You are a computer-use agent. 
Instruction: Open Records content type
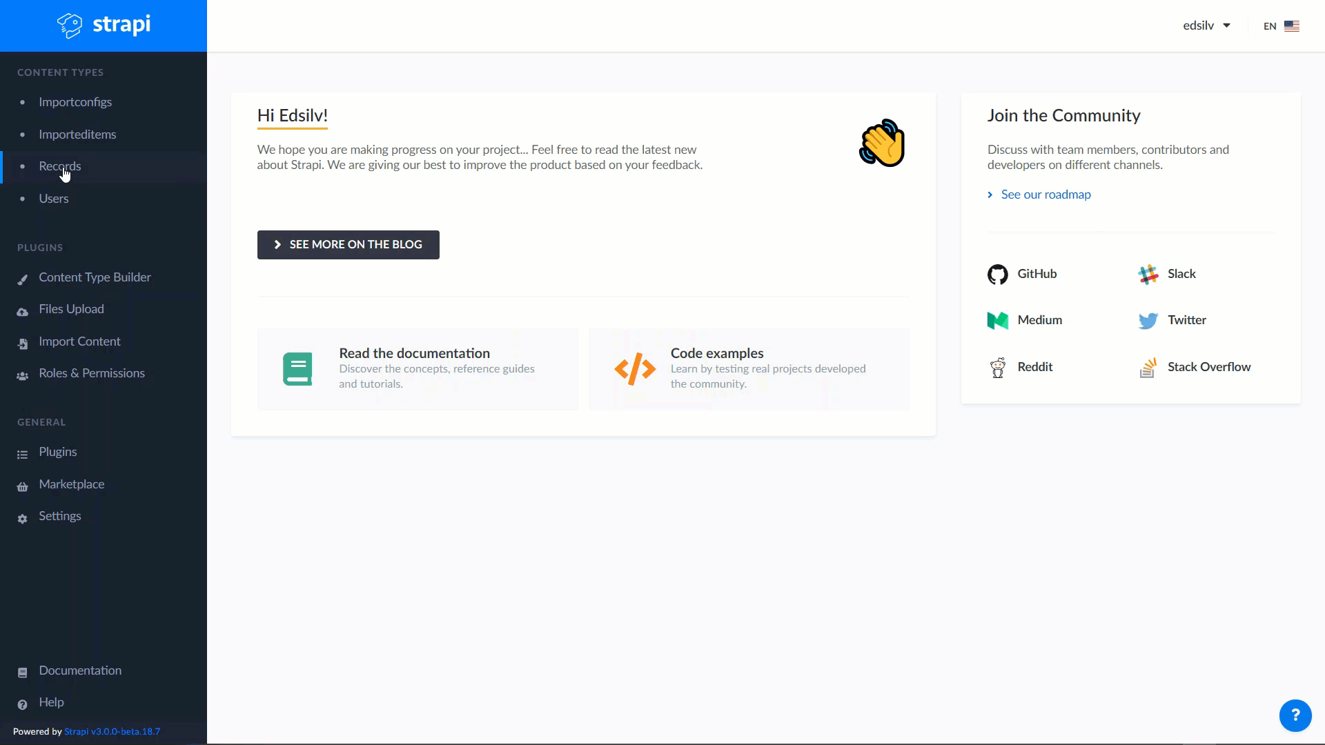[104, 166]
